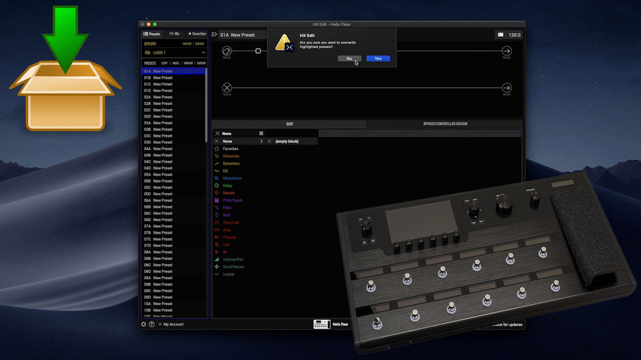Click No in the HX Edit dialog
The height and width of the screenshot is (360, 641).
349,59
